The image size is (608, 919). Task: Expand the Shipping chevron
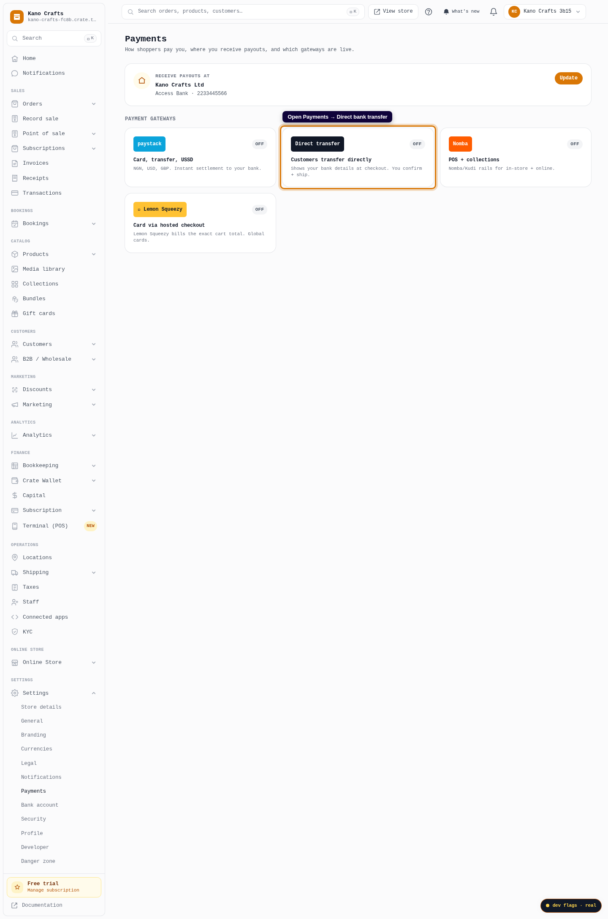pos(94,573)
